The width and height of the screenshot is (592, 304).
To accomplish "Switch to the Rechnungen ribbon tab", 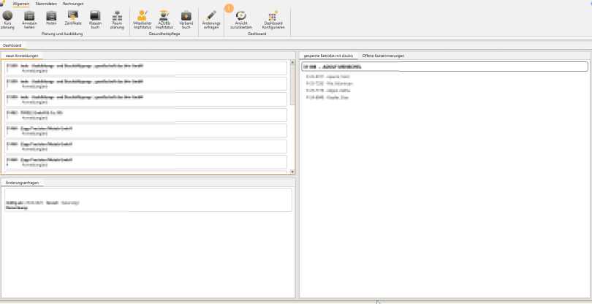I will pyautogui.click(x=73, y=4).
